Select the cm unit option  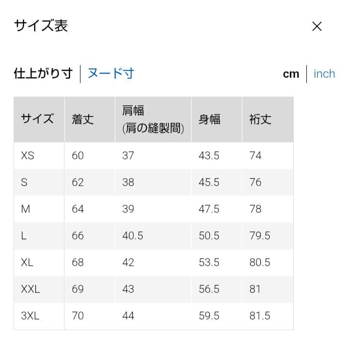click(291, 74)
